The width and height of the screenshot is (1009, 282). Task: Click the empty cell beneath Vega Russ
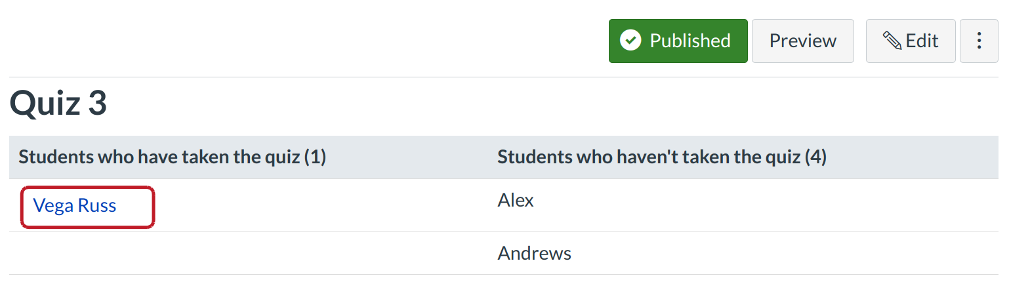coord(249,253)
